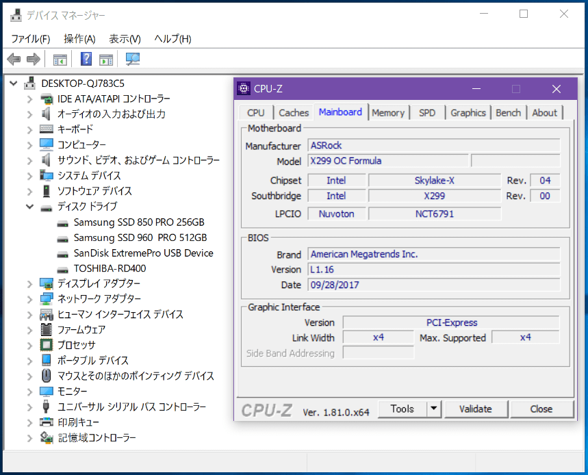The height and width of the screenshot is (475, 588).
Task: Collapse the ディスク ドライブ node
Action: click(29, 206)
